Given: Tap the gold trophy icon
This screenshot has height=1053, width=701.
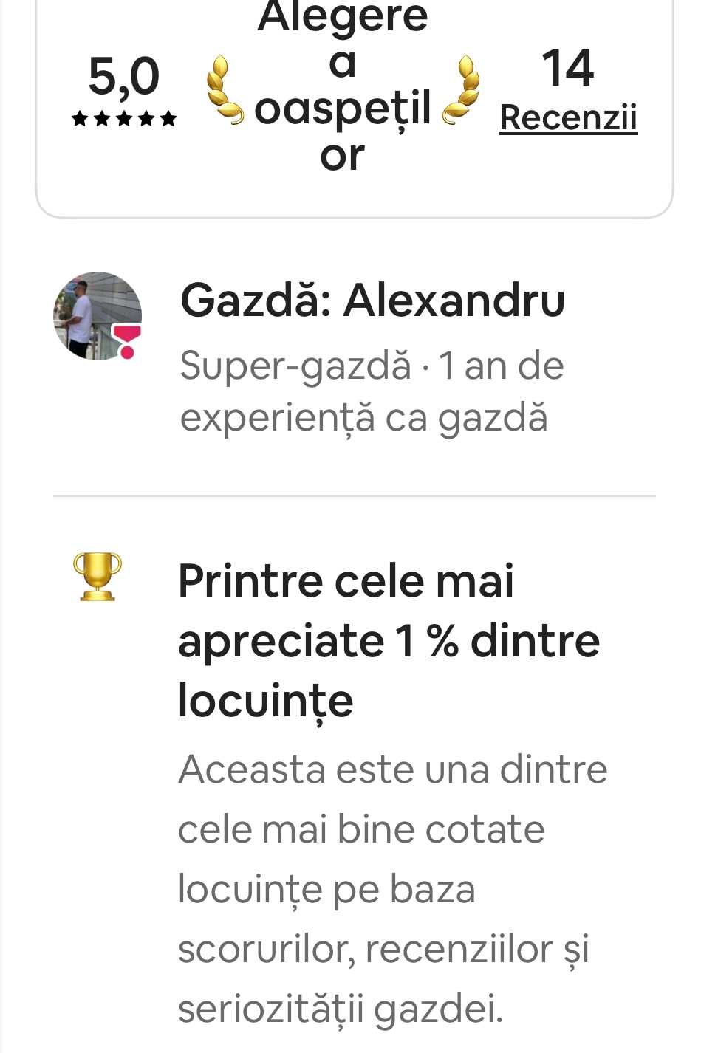Looking at the screenshot, I should point(98,577).
